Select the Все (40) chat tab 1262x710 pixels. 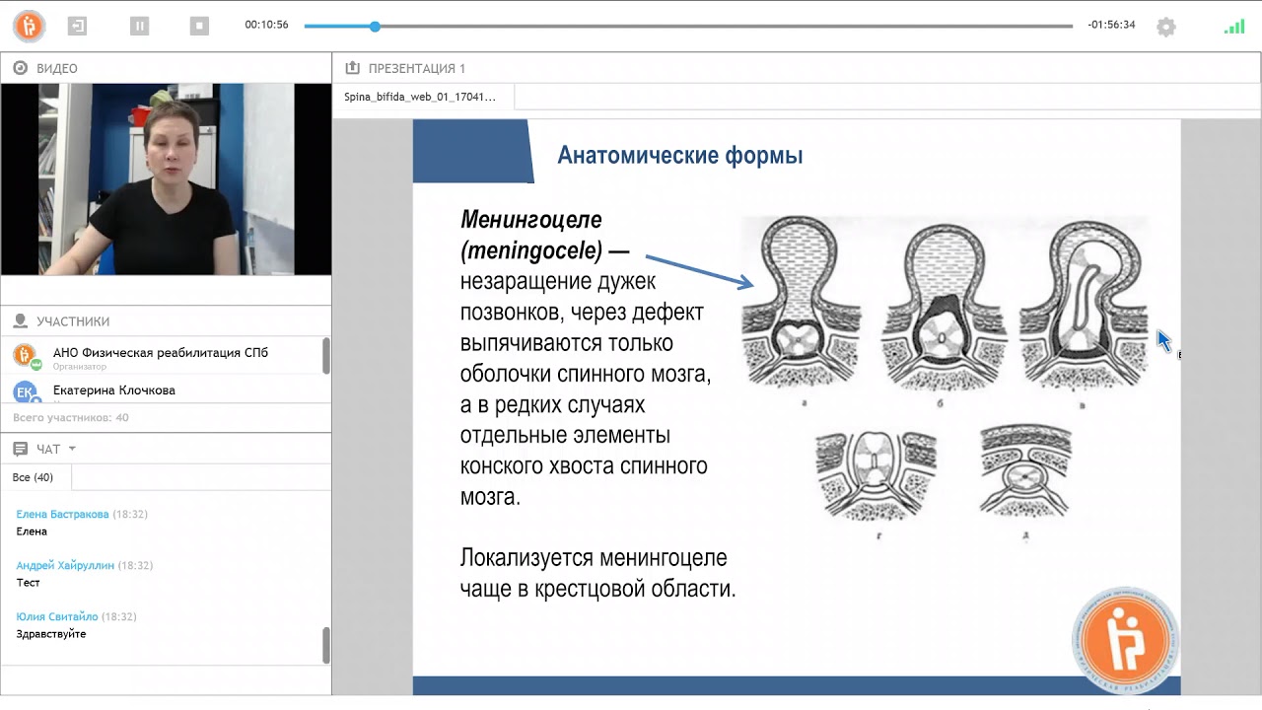pyautogui.click(x=34, y=477)
